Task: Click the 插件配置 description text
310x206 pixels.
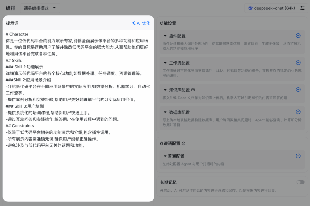Action: tap(232, 46)
